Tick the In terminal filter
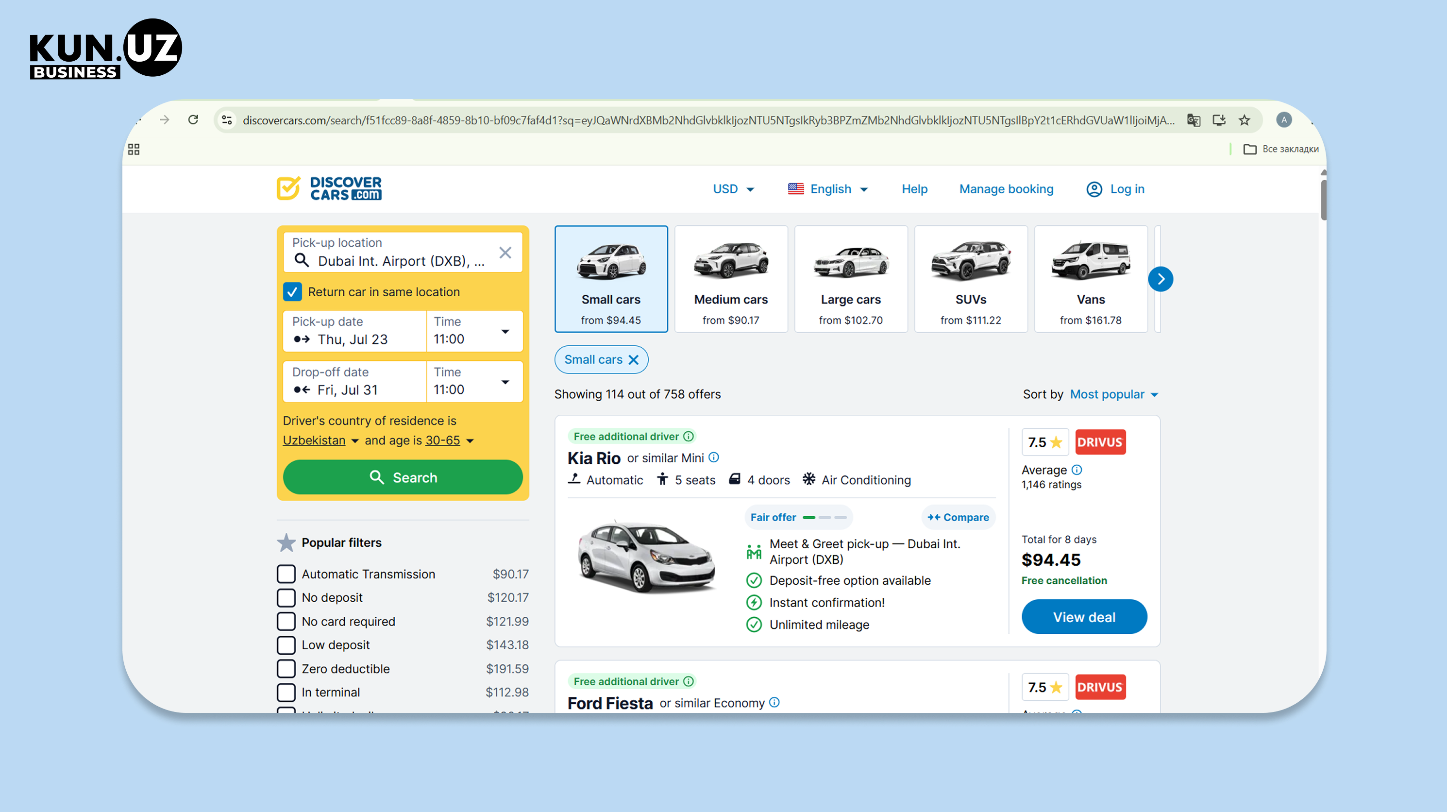This screenshot has width=1447, height=812. pyautogui.click(x=286, y=693)
